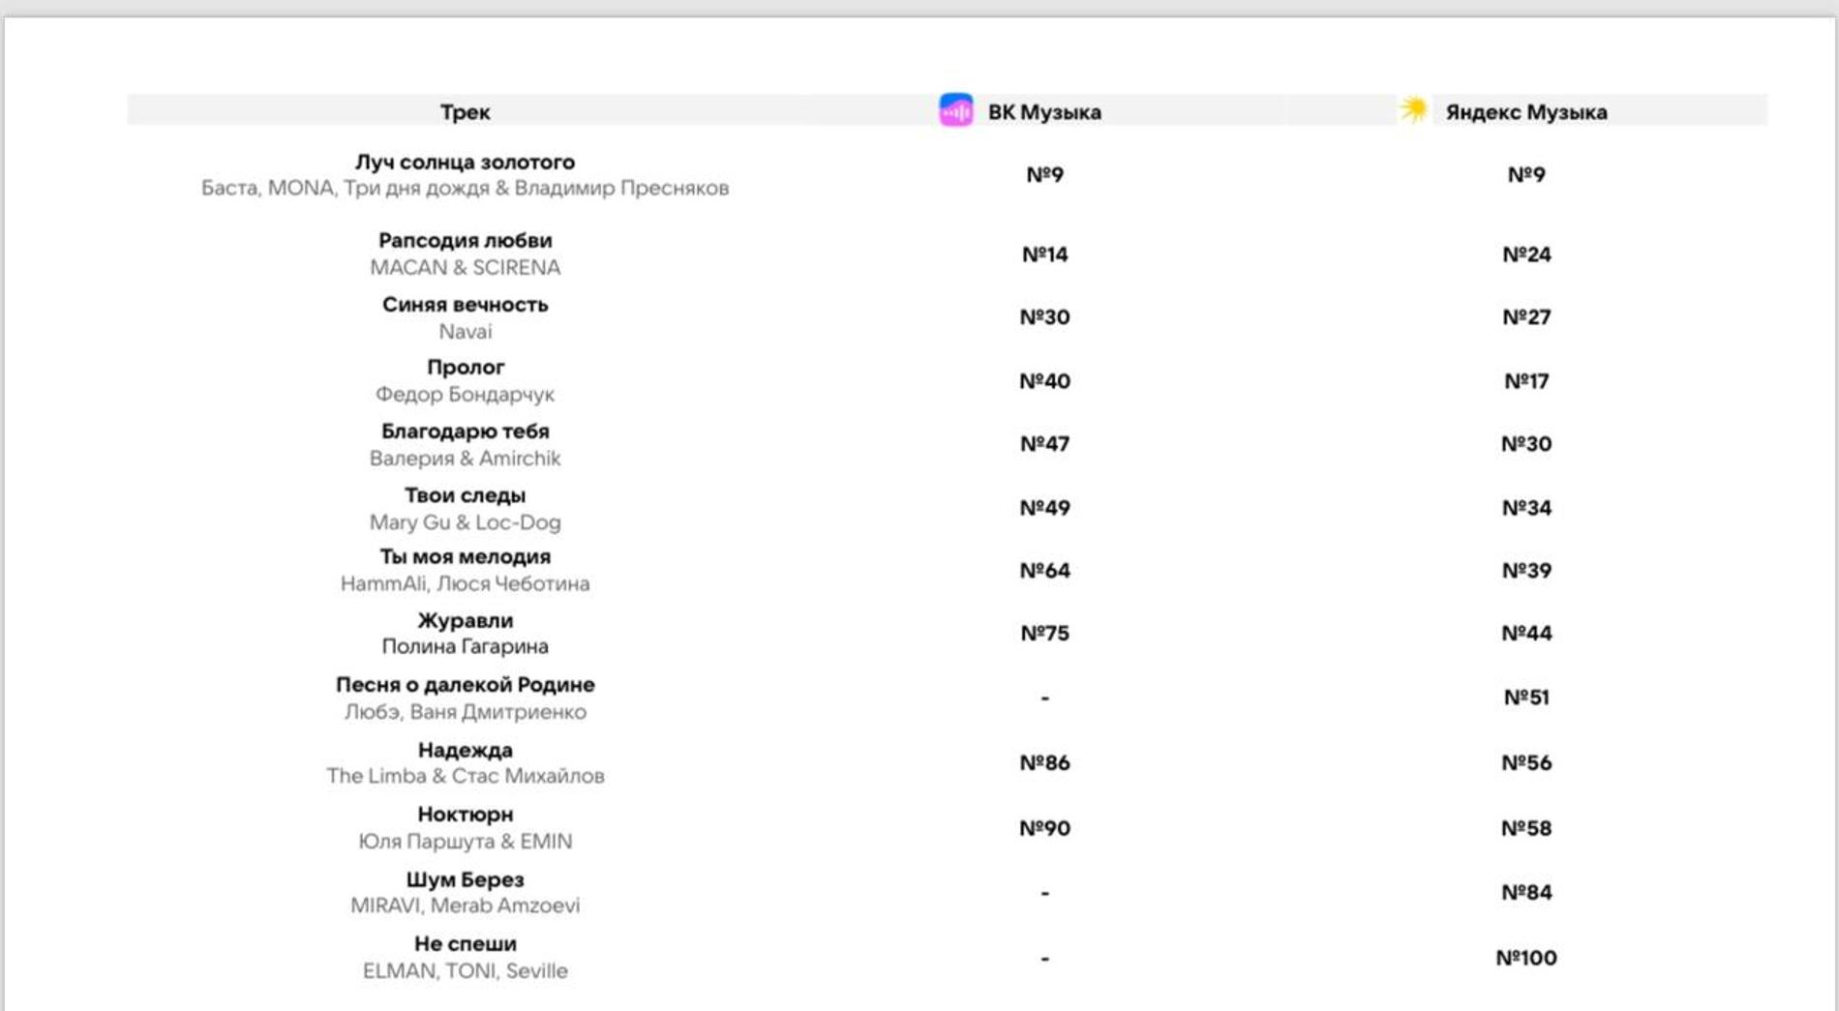
Task: Open the track "Луч солнца золотого"
Action: click(465, 163)
